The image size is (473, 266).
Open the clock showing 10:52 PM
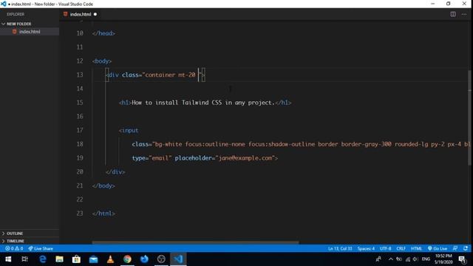[443, 259]
